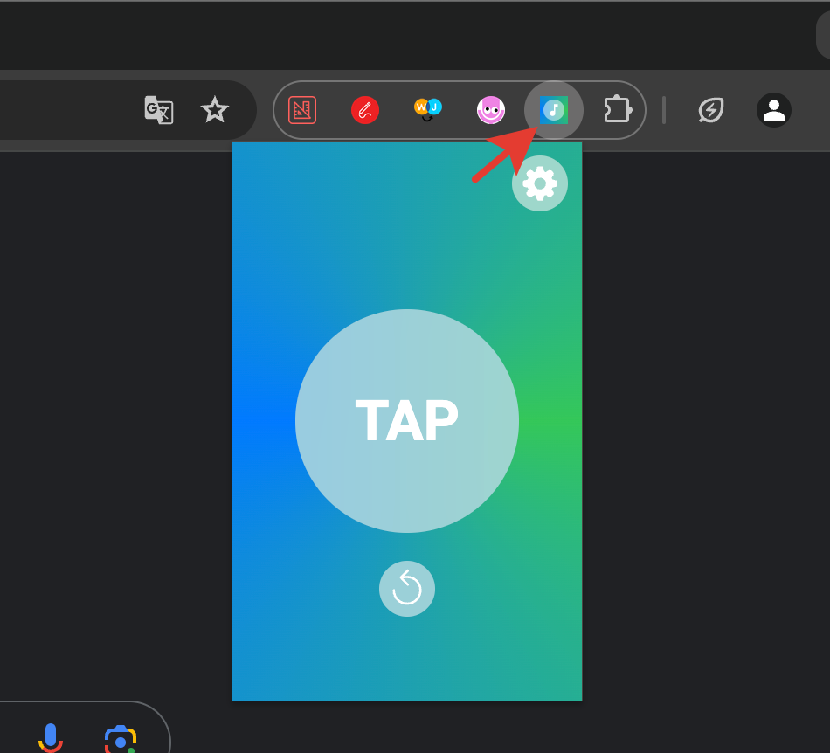The height and width of the screenshot is (753, 830).
Task: Click the extensions puzzle piece icon
Action: tap(616, 110)
